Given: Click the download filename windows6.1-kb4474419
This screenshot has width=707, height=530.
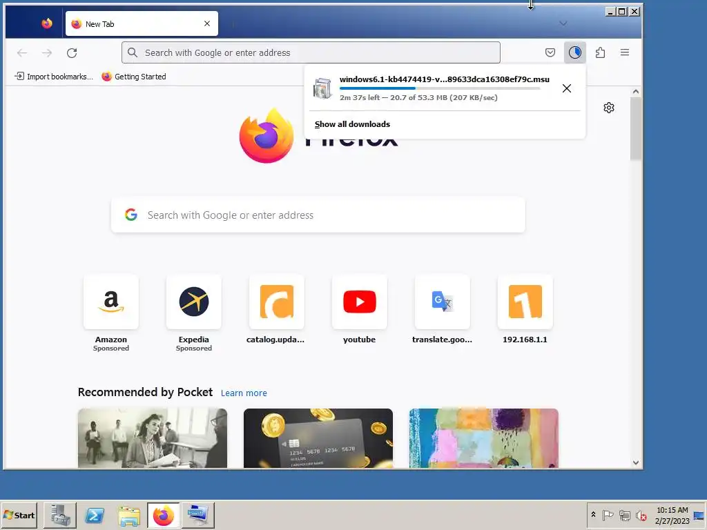Looking at the screenshot, I should coord(445,79).
